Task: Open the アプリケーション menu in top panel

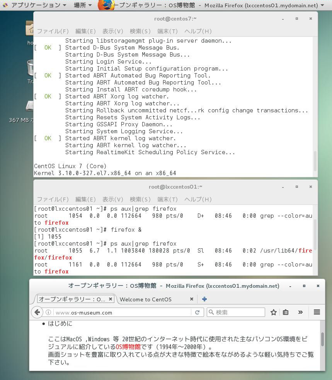Action: click(38, 5)
